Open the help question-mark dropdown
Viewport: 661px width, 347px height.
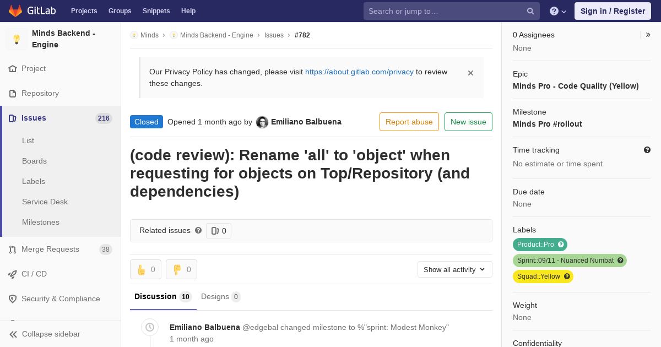tap(558, 11)
